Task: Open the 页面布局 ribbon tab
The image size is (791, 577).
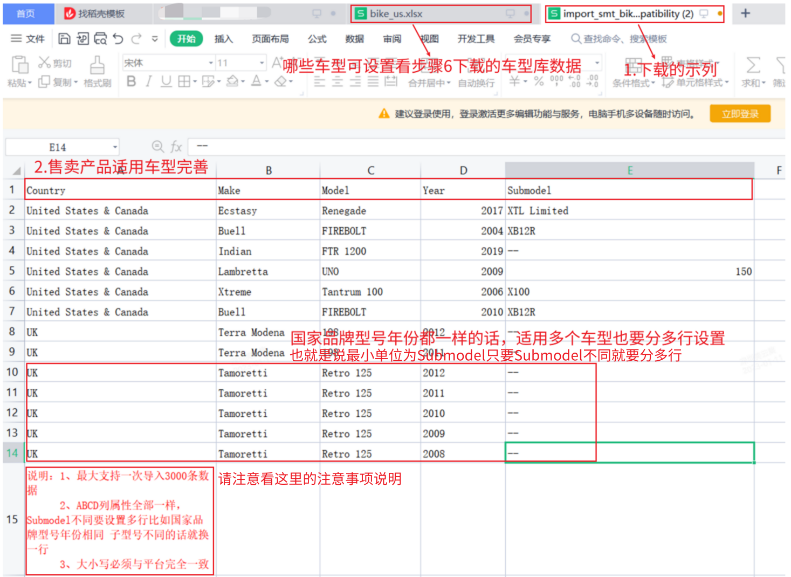Action: click(270, 39)
